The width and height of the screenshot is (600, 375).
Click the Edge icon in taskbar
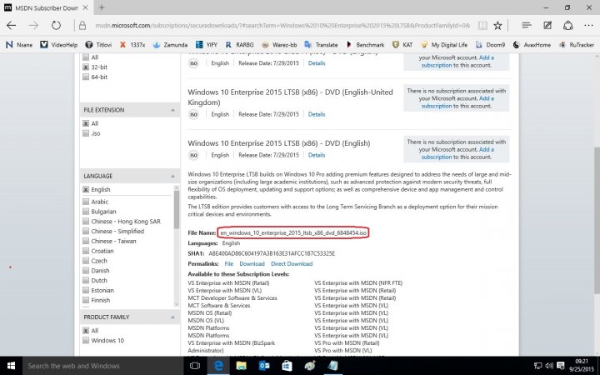[x=218, y=366]
